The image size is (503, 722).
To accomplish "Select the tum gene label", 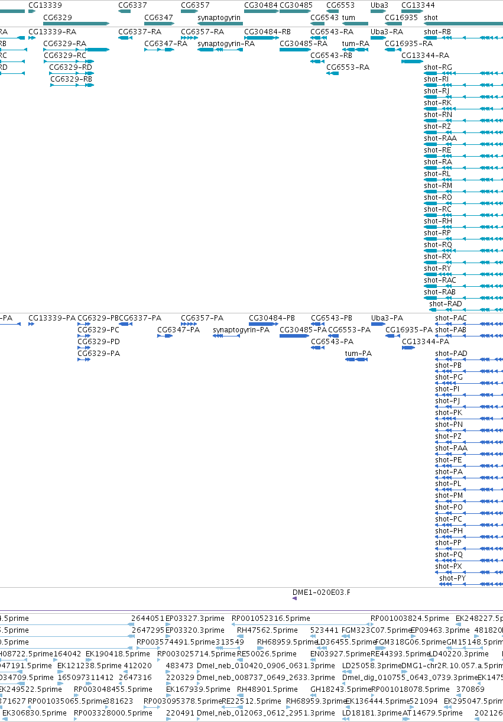I will (x=349, y=18).
